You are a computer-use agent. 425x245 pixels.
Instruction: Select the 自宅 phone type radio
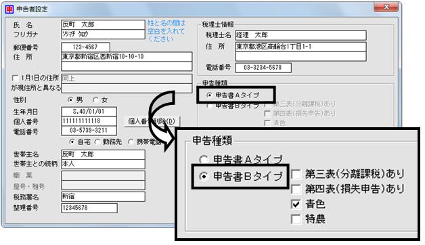[72, 141]
